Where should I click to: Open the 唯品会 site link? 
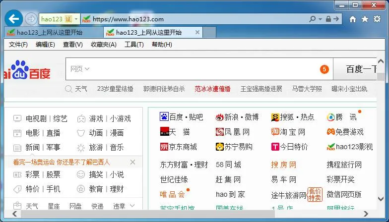pyautogui.click(x=172, y=194)
